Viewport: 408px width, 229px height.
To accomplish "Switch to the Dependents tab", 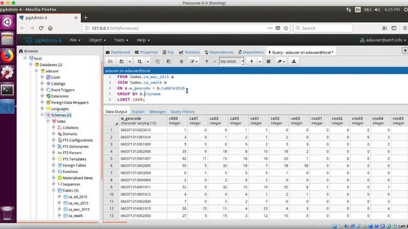I will click(x=251, y=52).
